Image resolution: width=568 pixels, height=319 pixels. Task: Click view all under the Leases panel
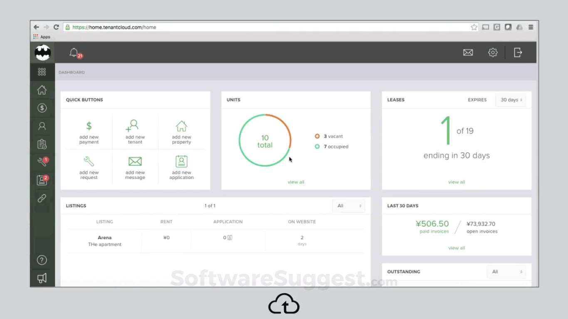456,182
